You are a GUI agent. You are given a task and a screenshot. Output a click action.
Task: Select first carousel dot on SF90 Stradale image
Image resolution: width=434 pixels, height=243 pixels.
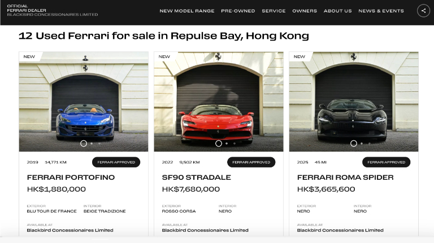[219, 143]
